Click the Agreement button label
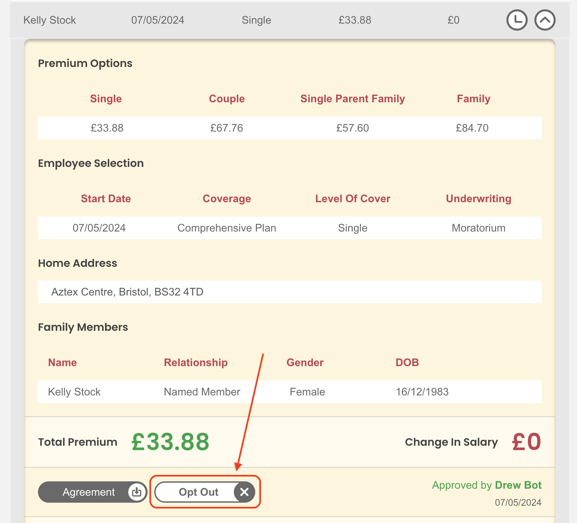Screen dimensions: 577x523 (89, 492)
